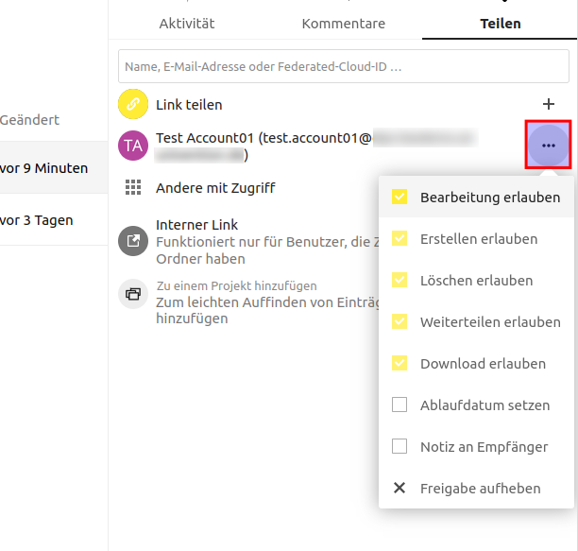
Task: Click the Link teilen label
Action: (x=189, y=105)
